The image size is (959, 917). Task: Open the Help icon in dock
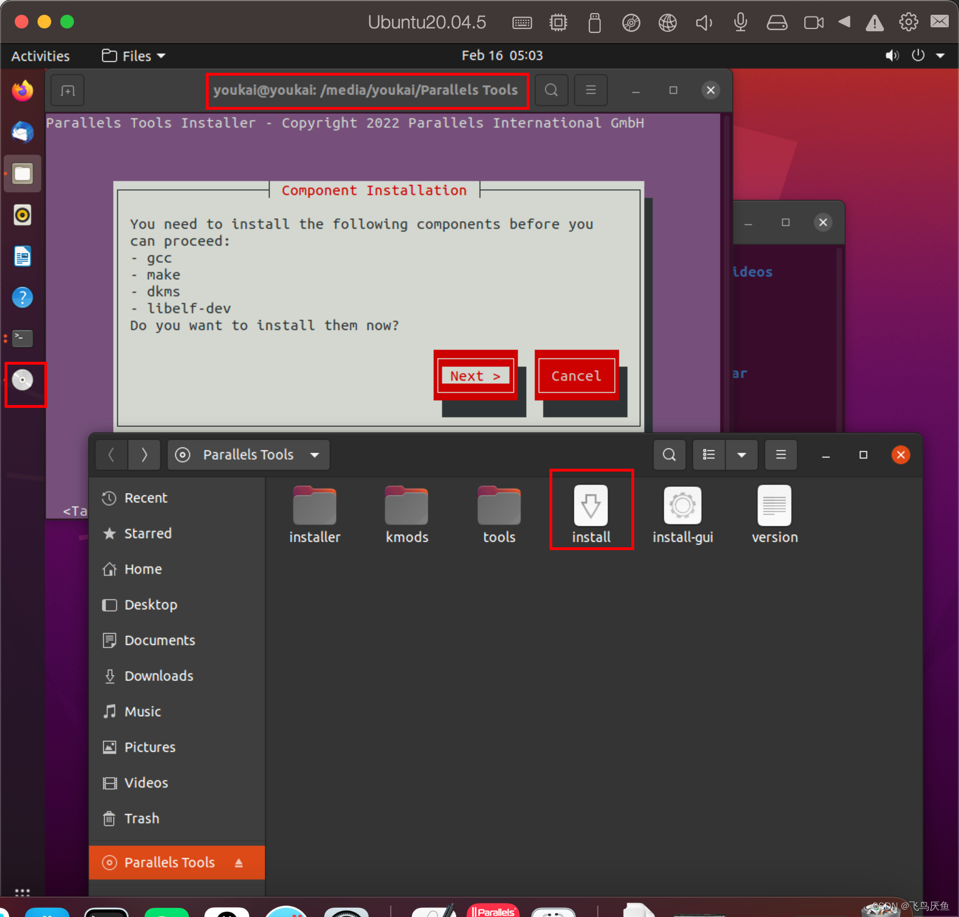tap(23, 297)
